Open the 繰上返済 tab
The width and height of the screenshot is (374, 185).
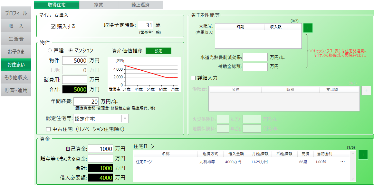click(x=140, y=4)
